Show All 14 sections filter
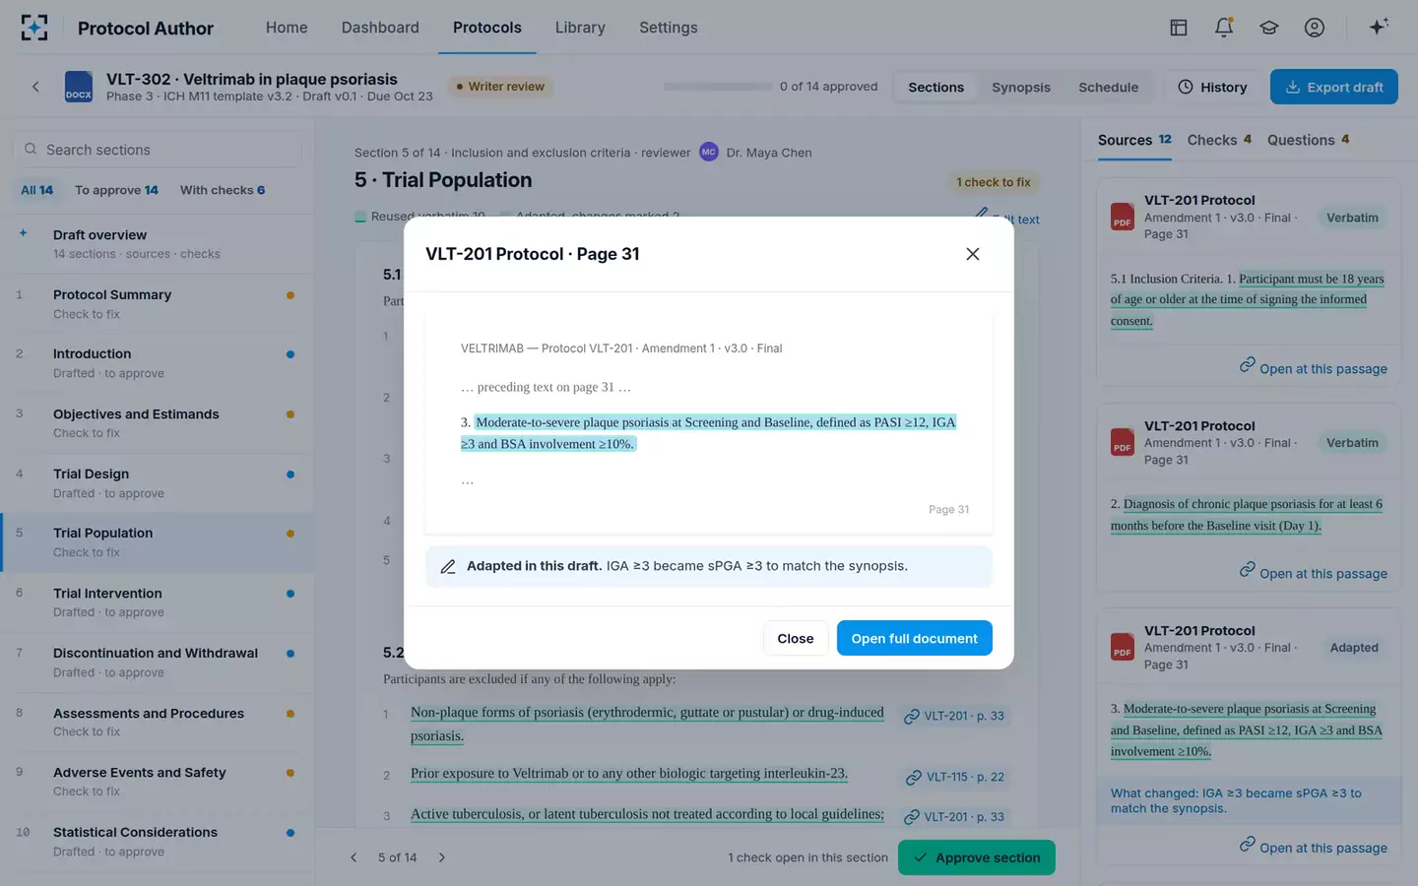The width and height of the screenshot is (1418, 886). pyautogui.click(x=37, y=190)
